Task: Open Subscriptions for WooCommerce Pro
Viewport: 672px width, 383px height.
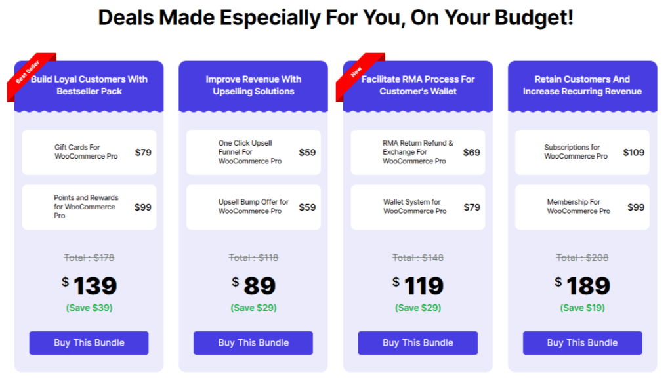Action: pyautogui.click(x=576, y=152)
